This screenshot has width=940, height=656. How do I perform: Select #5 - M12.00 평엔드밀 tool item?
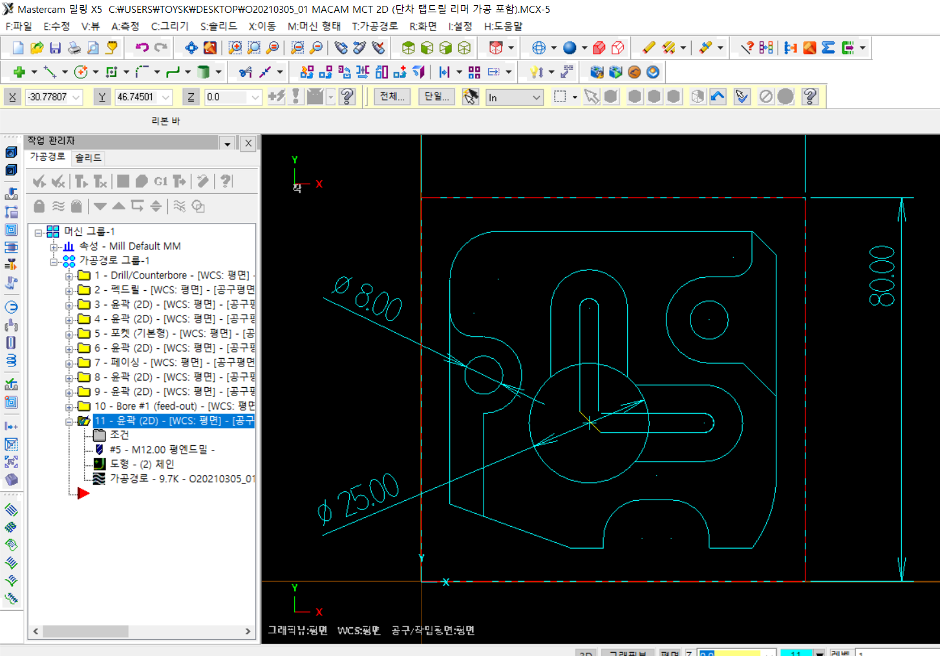point(162,449)
